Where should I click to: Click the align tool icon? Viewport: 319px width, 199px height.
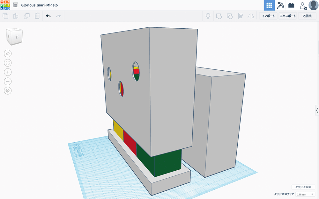point(241,16)
